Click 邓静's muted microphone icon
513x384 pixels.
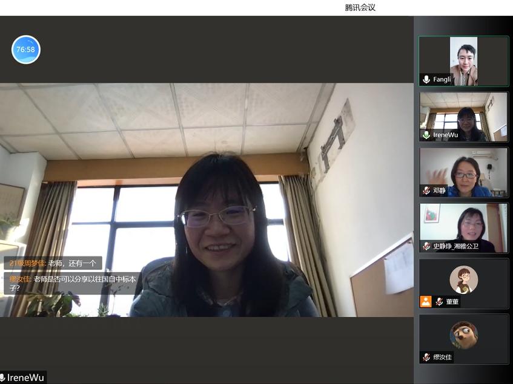click(x=426, y=190)
